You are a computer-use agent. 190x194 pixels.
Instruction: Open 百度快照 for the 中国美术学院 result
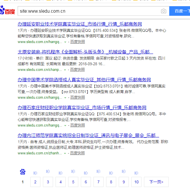77,98
